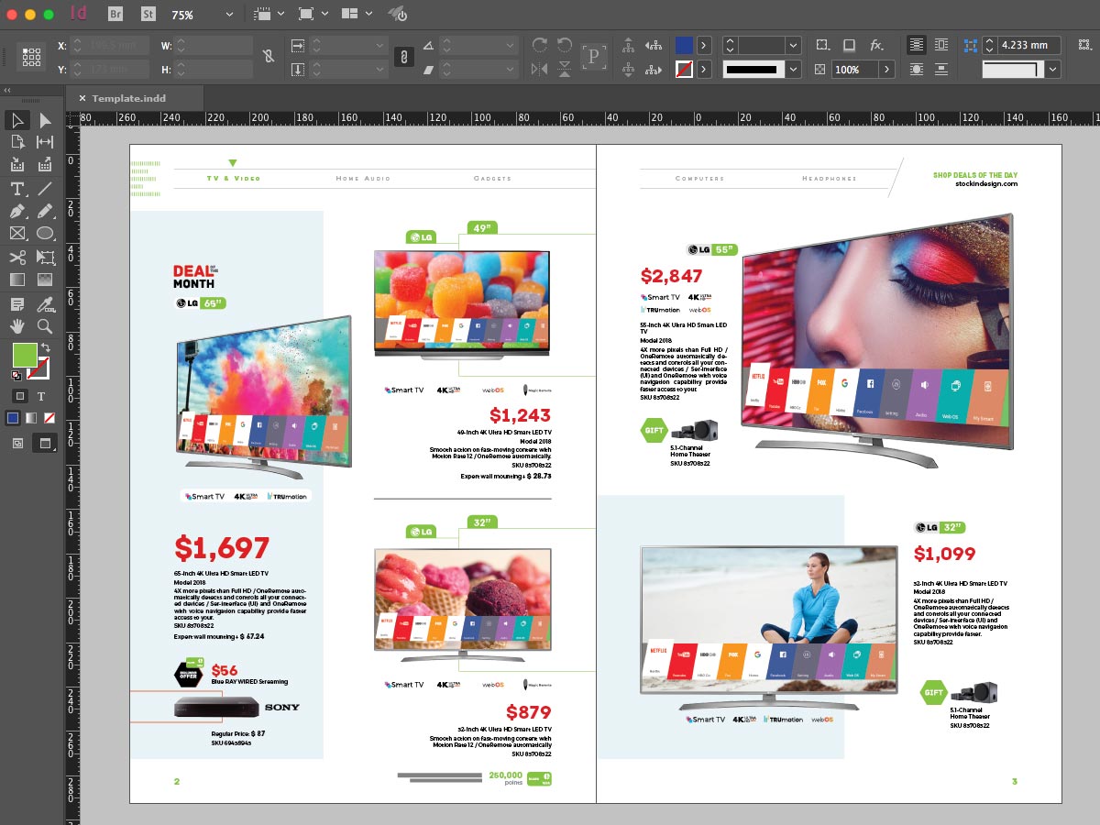The height and width of the screenshot is (825, 1100).
Task: Select no text wrap option
Action: click(x=917, y=45)
